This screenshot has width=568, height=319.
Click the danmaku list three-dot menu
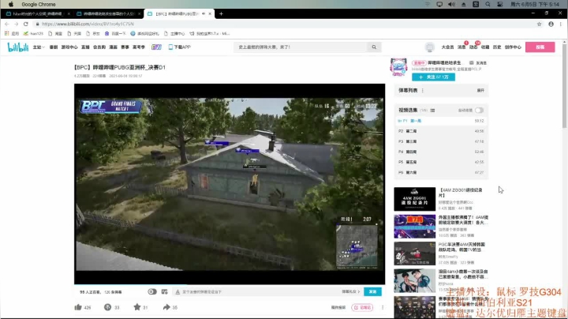click(x=422, y=90)
